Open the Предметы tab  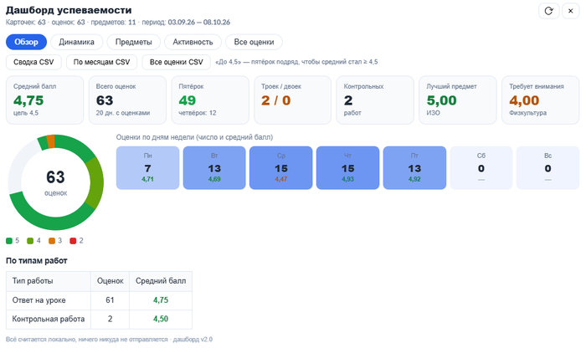133,42
